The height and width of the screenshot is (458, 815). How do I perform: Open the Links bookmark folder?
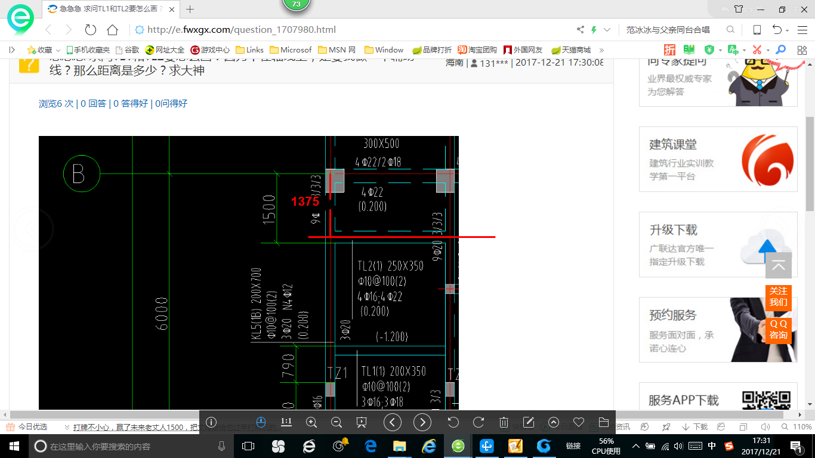coord(250,50)
